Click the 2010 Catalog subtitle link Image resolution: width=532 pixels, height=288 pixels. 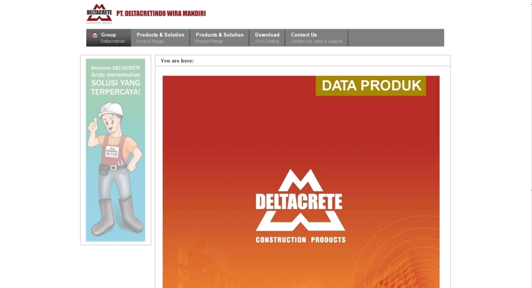click(267, 41)
